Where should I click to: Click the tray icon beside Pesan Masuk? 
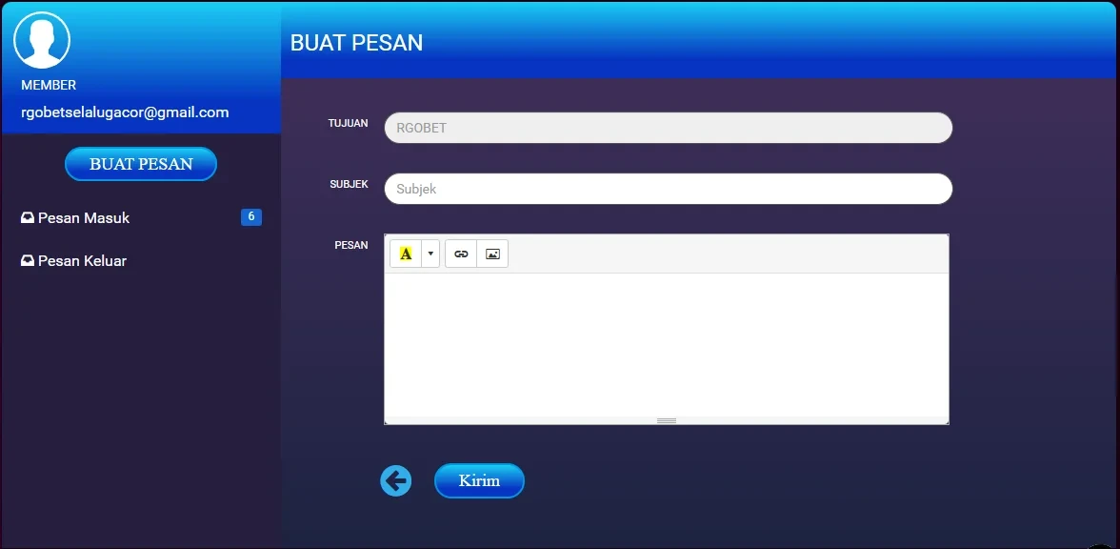(28, 218)
